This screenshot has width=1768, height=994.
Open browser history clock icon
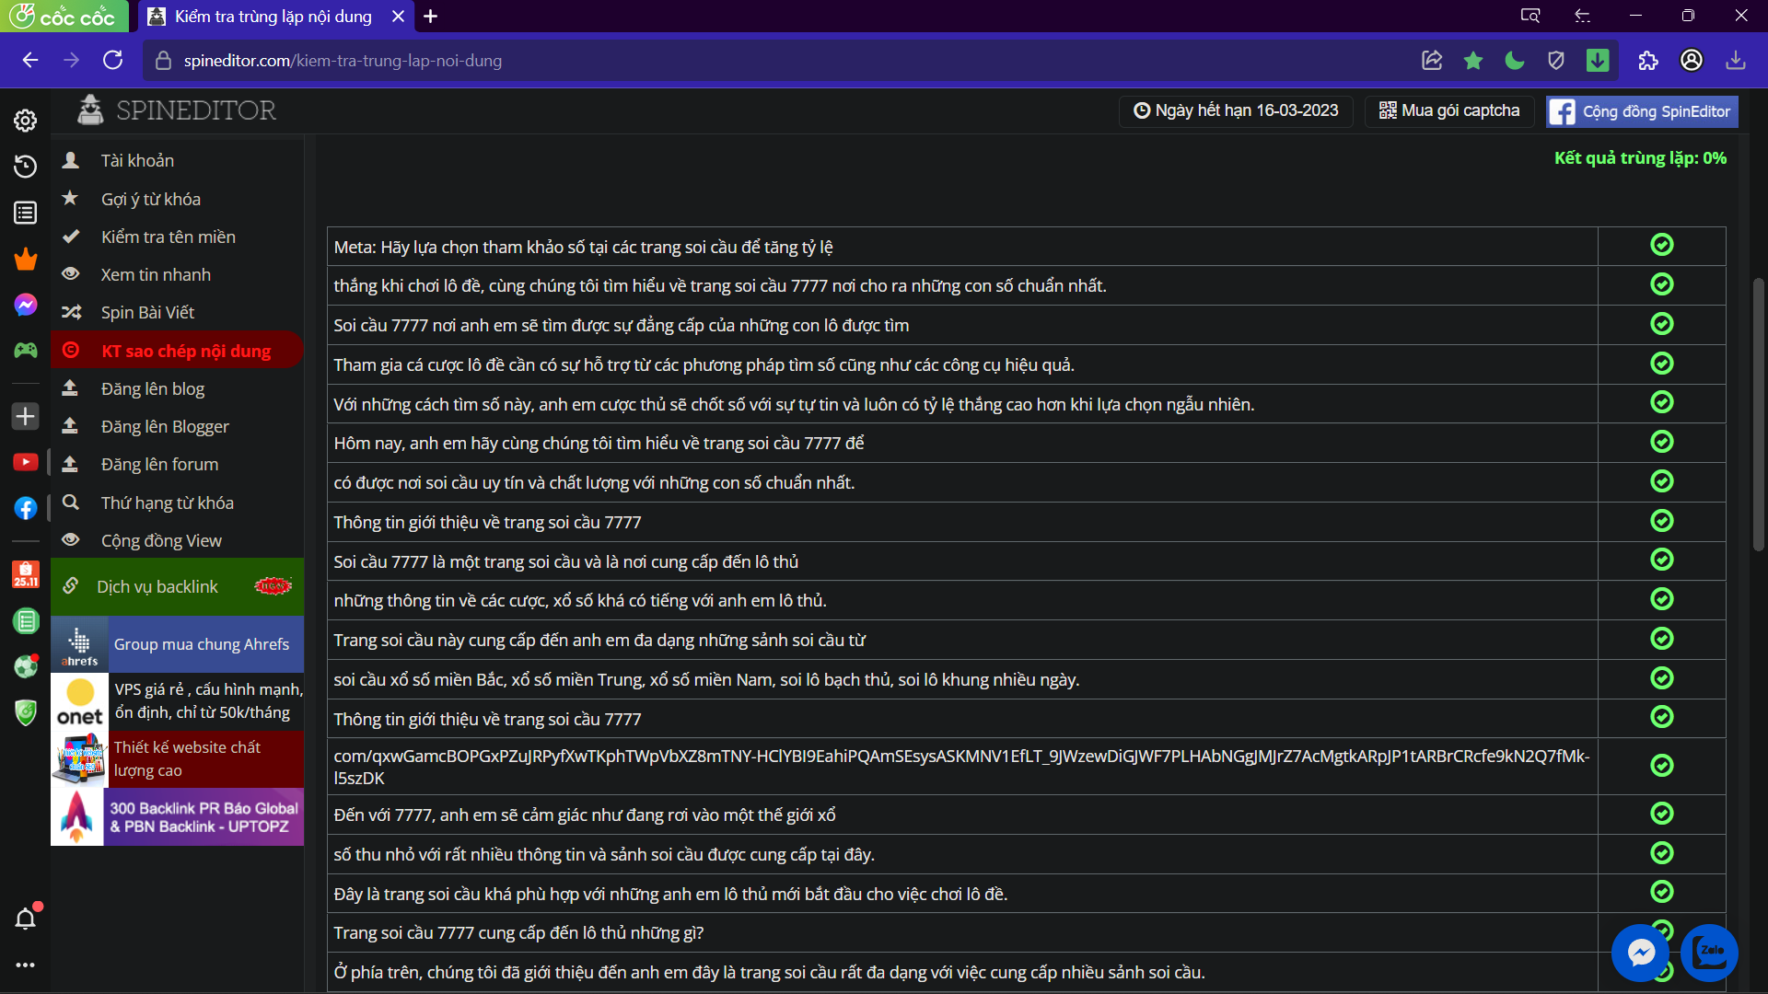click(x=25, y=166)
